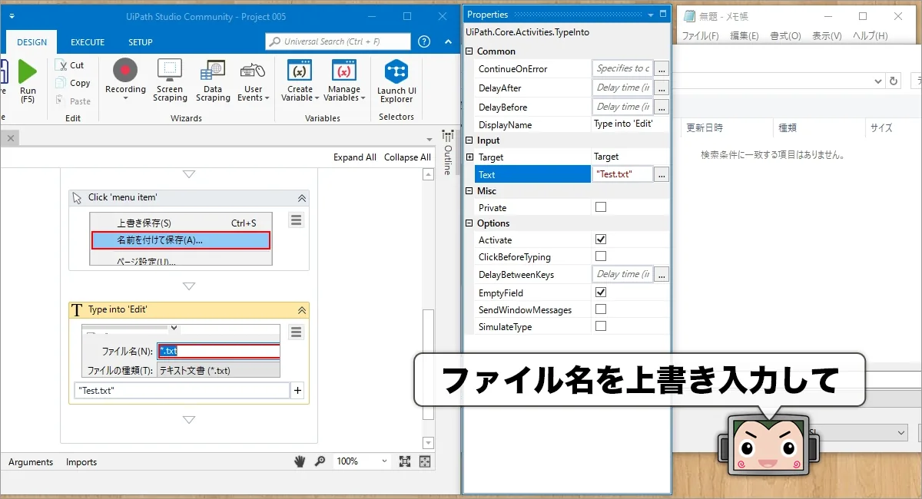Screen dimensions: 922x499
Task: Open ContinueOnError expression editor button
Action: click(x=662, y=69)
